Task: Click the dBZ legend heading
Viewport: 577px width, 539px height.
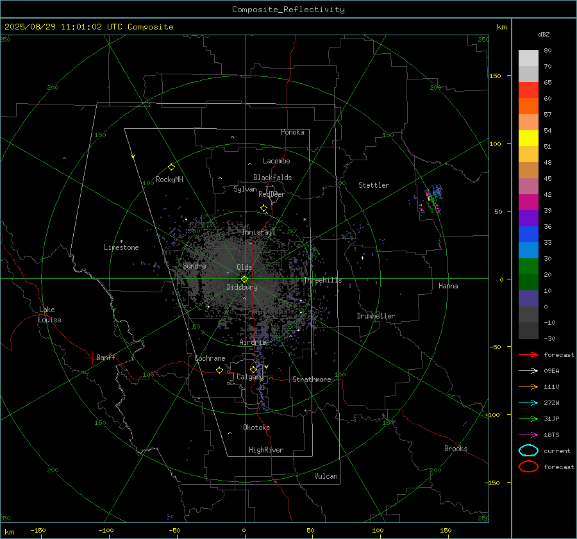Action: (544, 35)
